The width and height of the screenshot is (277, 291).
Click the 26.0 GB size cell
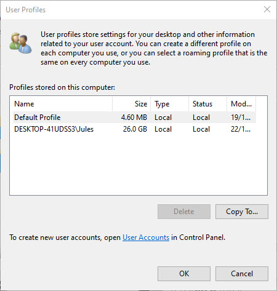[135, 129]
